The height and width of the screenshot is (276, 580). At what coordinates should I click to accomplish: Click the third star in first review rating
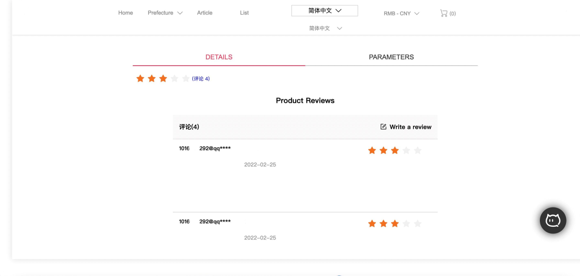click(395, 151)
